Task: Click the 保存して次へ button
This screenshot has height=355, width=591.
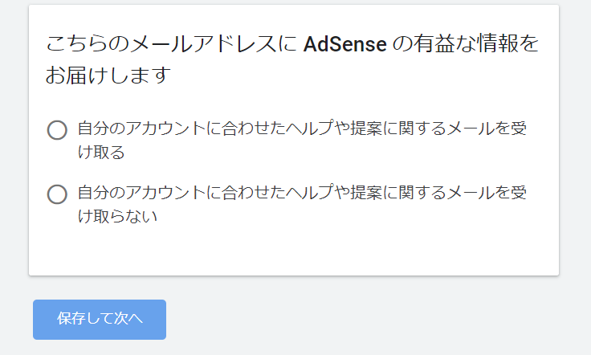Action: click(x=100, y=319)
